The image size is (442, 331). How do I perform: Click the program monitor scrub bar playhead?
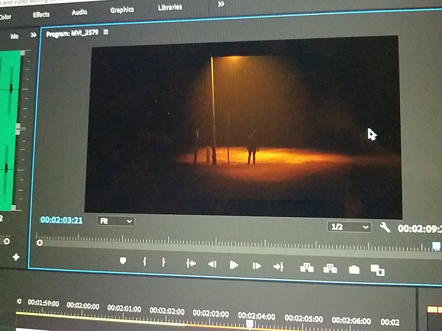(x=436, y=246)
